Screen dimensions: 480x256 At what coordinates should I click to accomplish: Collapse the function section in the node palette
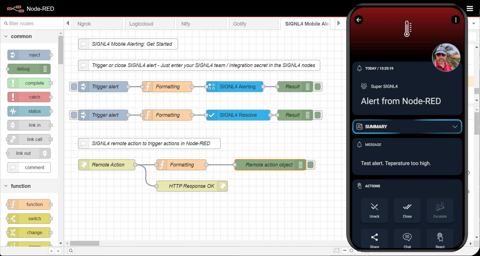[x=6, y=186]
